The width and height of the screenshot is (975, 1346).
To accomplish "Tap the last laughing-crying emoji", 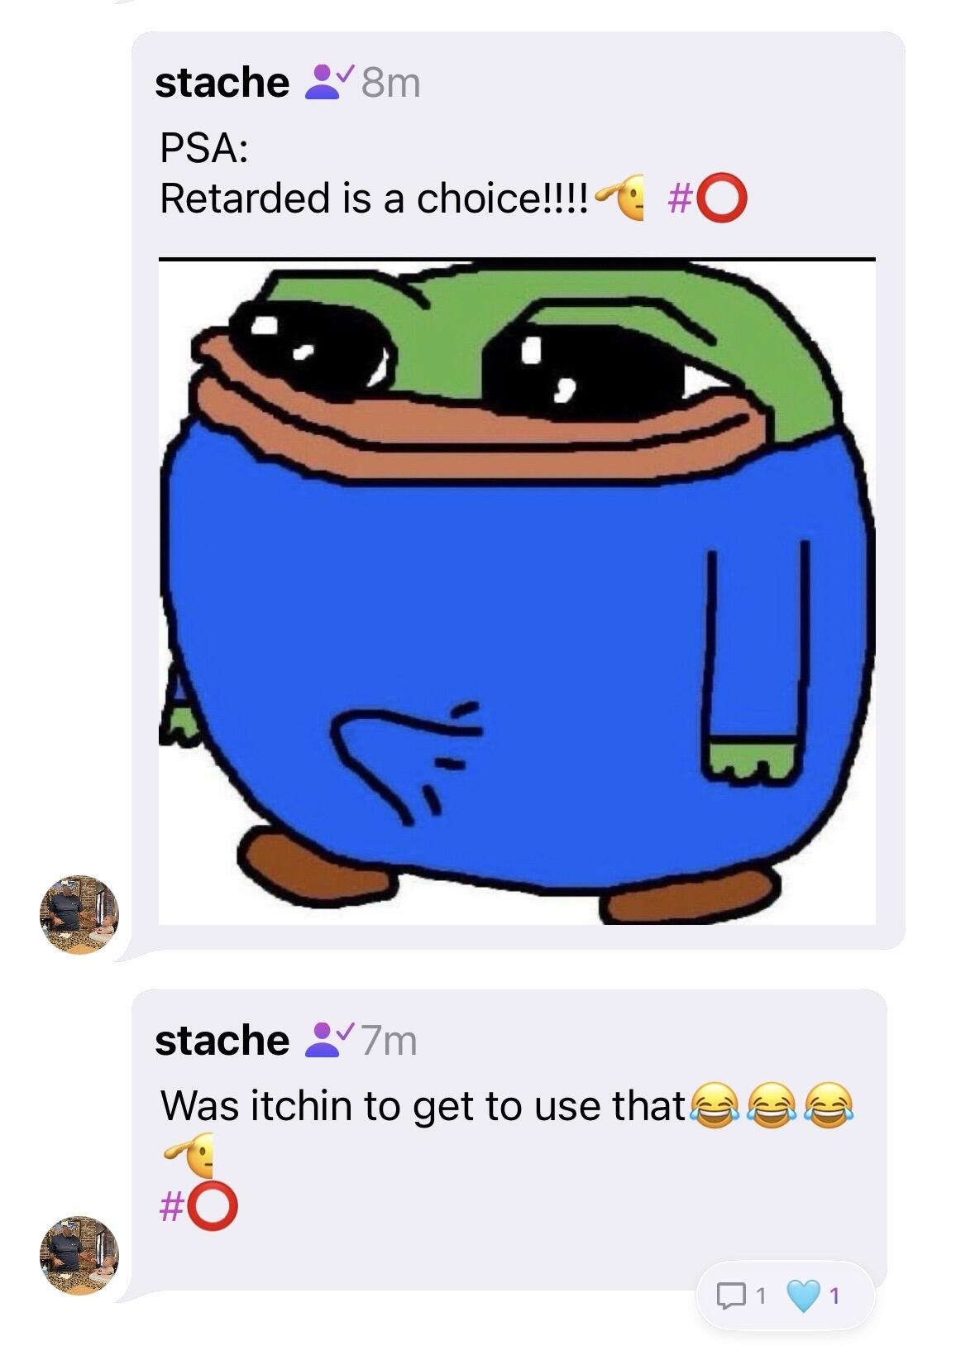I will pos(829,1105).
